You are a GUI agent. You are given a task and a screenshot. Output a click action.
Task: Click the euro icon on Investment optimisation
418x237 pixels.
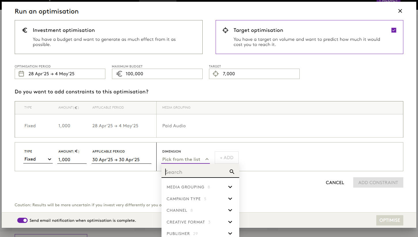click(25, 30)
